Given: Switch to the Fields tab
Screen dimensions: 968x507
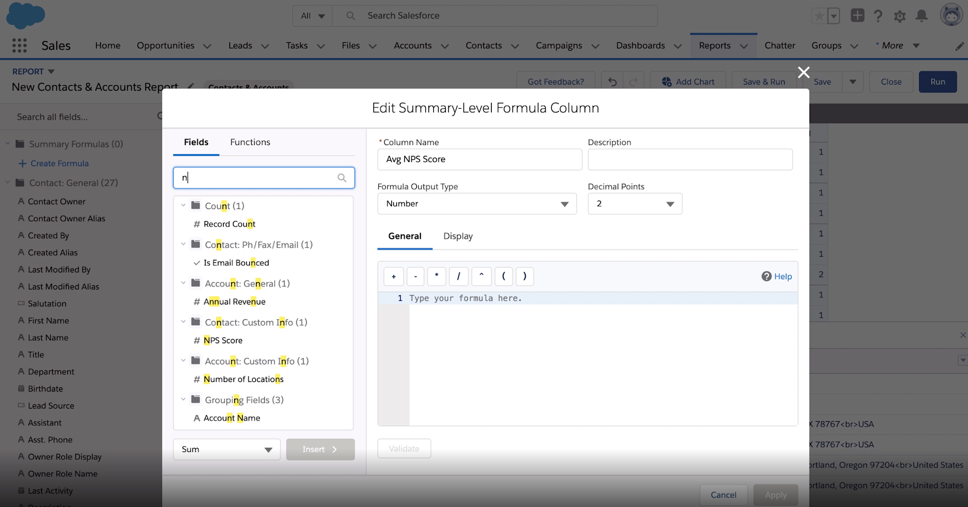Looking at the screenshot, I should coord(196,142).
